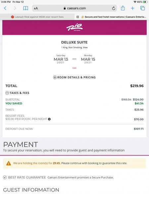Image resolution: width=149 pixels, height=199 pixels.
Task: Add a new tab with plus icon
Action: click(x=132, y=8)
